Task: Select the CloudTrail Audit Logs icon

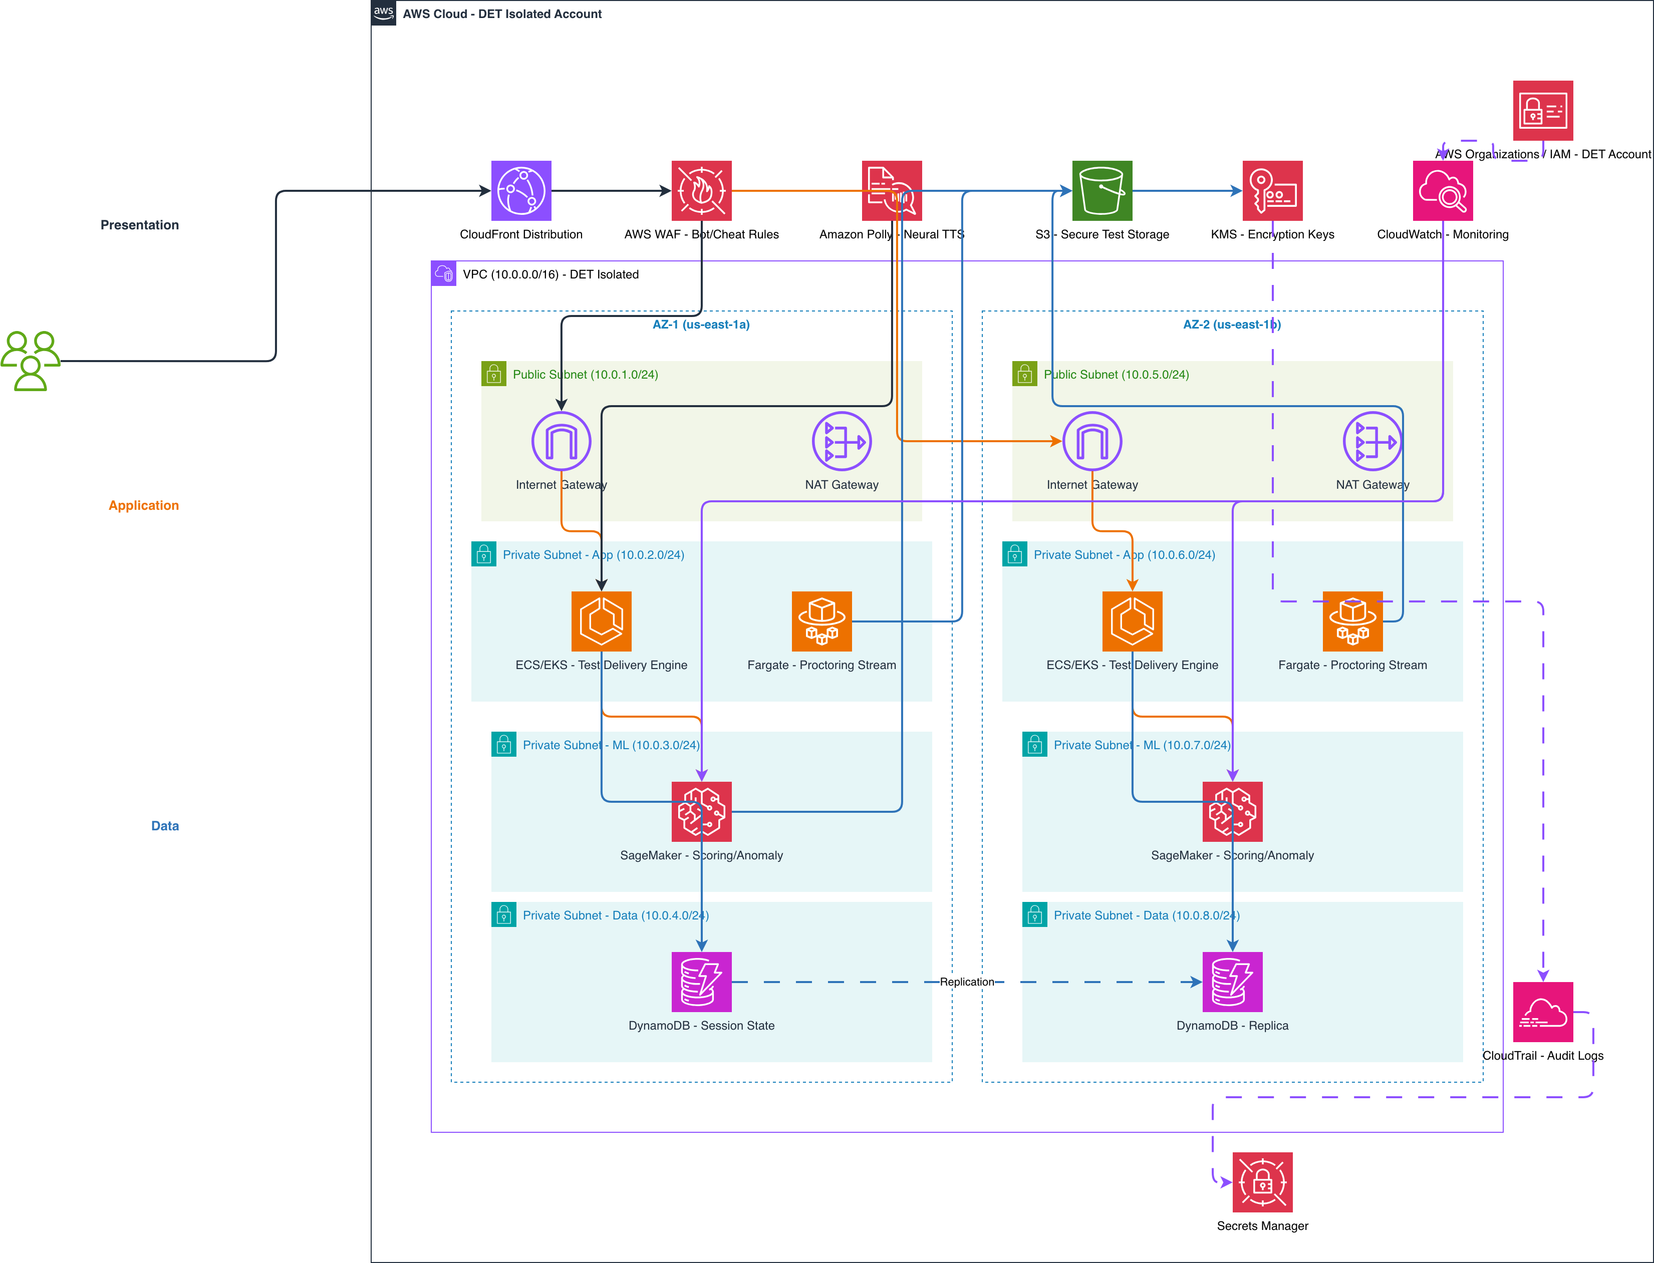Action: [1543, 1012]
